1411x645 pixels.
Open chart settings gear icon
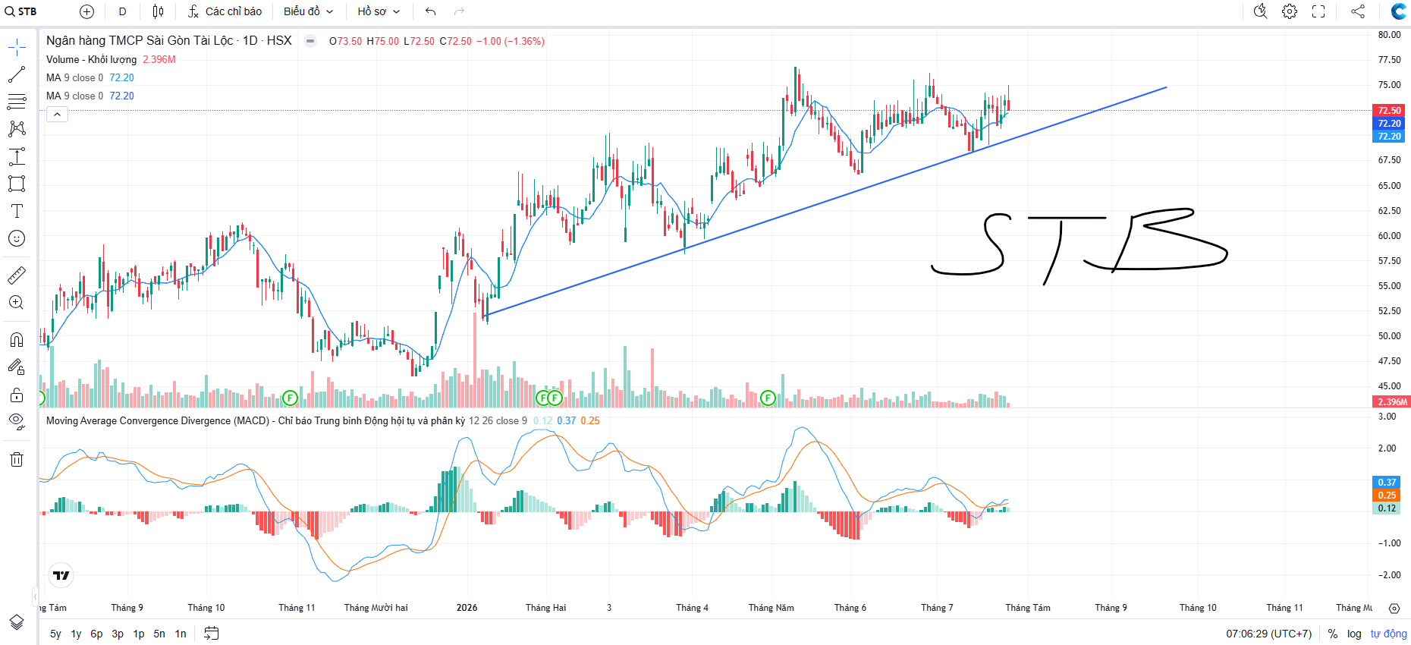coord(1290,11)
